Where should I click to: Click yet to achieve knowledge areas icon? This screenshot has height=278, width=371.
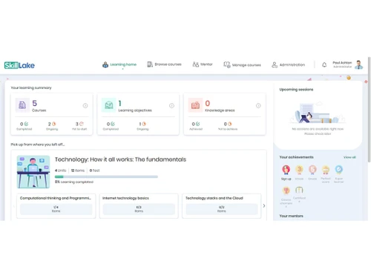click(230, 124)
